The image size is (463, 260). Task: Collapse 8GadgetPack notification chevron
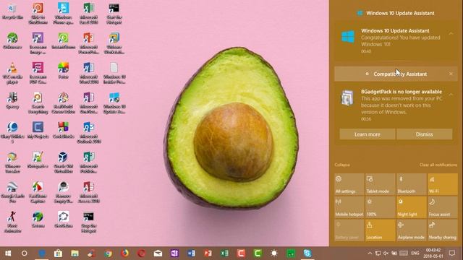point(451,95)
